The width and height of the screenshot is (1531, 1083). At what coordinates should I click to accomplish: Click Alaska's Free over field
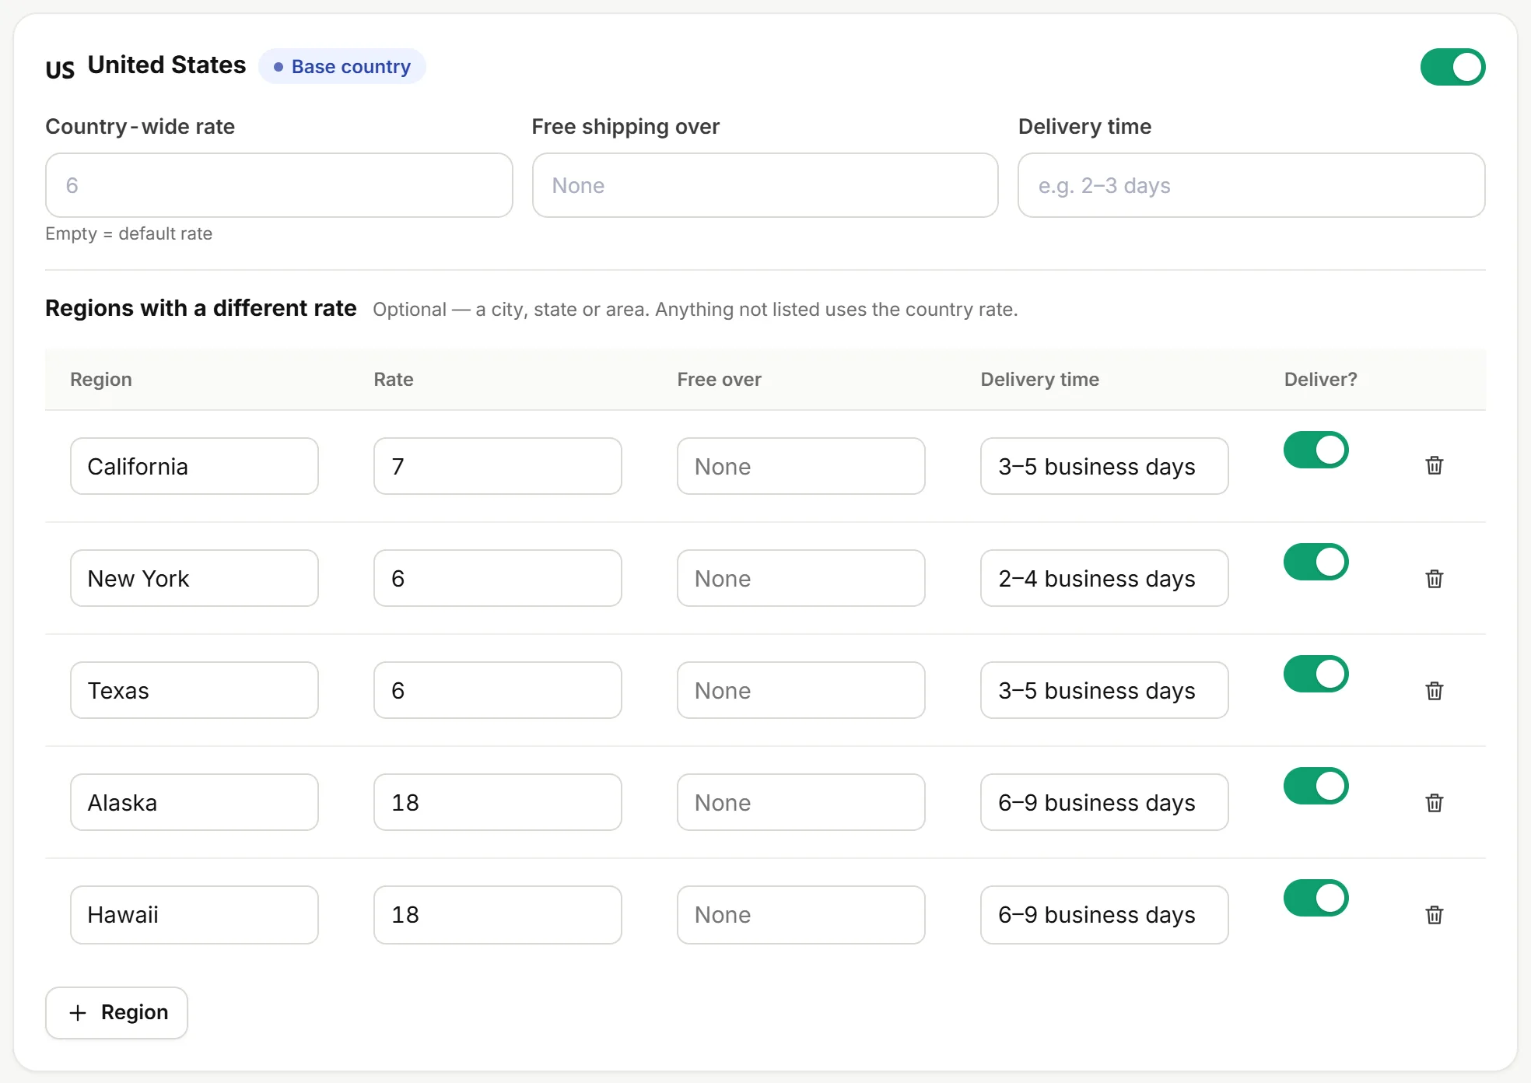(x=801, y=802)
